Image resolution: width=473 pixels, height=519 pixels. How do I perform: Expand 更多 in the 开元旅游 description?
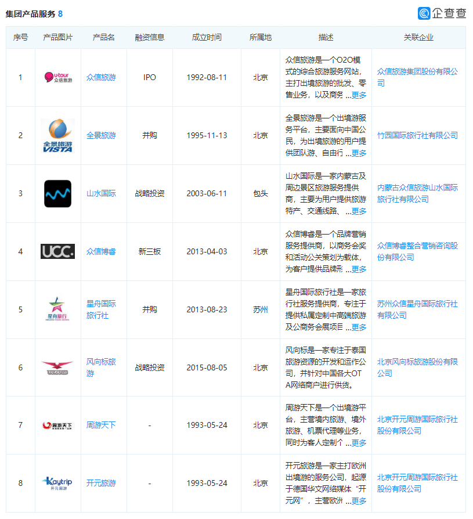click(359, 501)
